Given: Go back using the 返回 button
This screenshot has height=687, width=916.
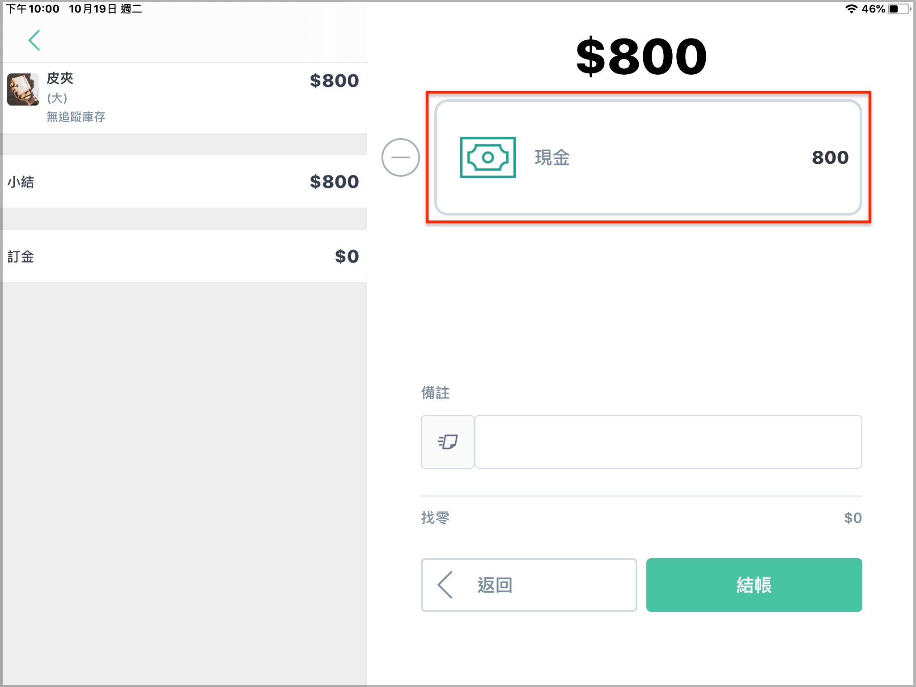Looking at the screenshot, I should 529,585.
